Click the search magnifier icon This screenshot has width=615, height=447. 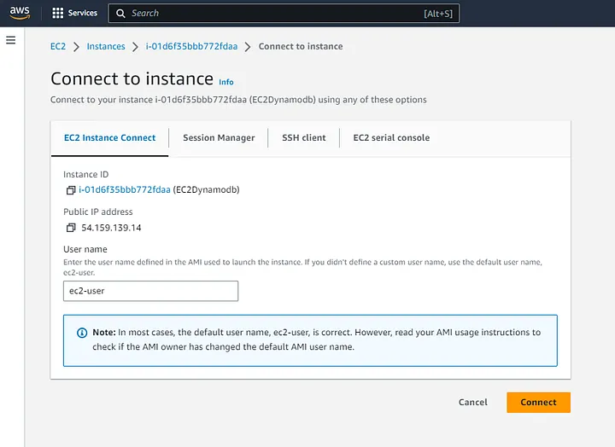(x=120, y=14)
